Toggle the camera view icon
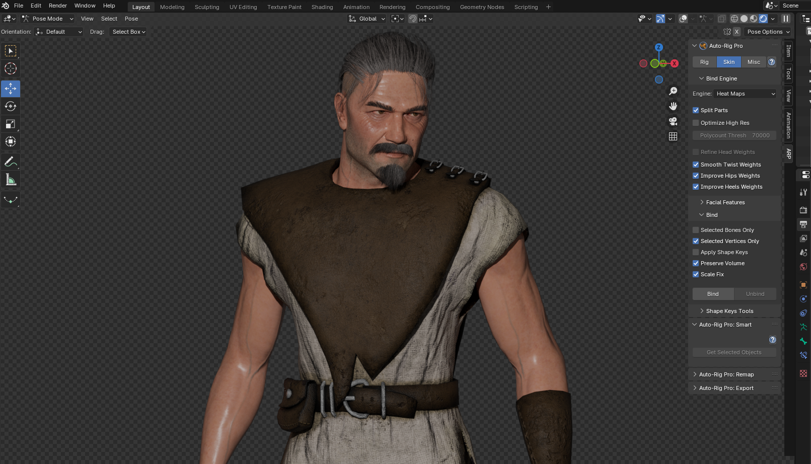The width and height of the screenshot is (811, 464). coord(673,121)
